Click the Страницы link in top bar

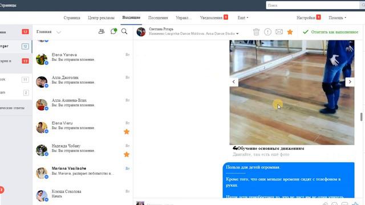tap(8, 5)
